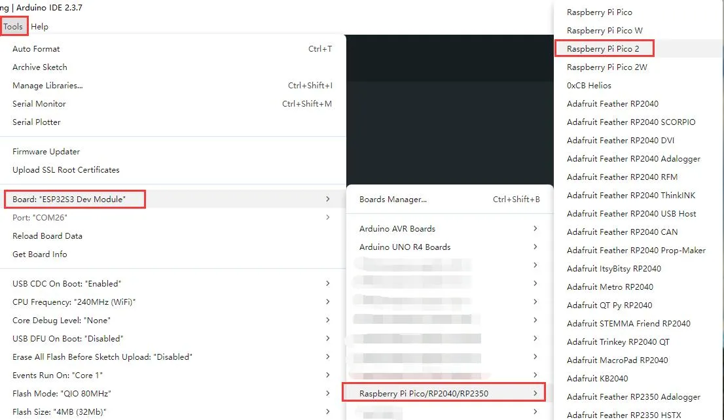The width and height of the screenshot is (724, 420).
Task: Choose Firmware Updater entry
Action: pos(46,152)
